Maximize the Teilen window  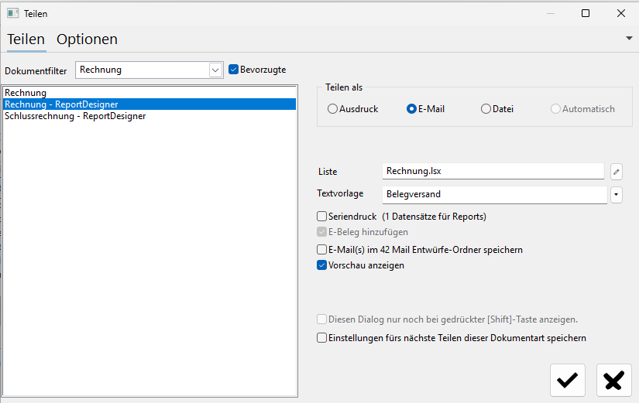[x=586, y=13]
